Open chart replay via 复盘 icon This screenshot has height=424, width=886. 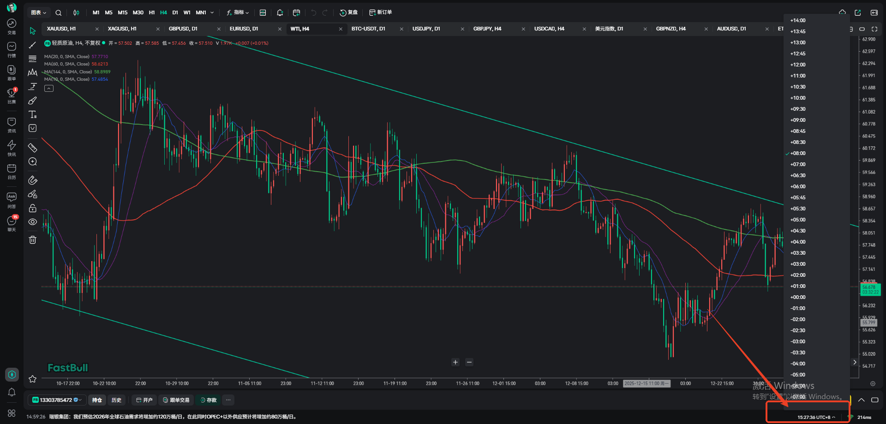(x=348, y=12)
